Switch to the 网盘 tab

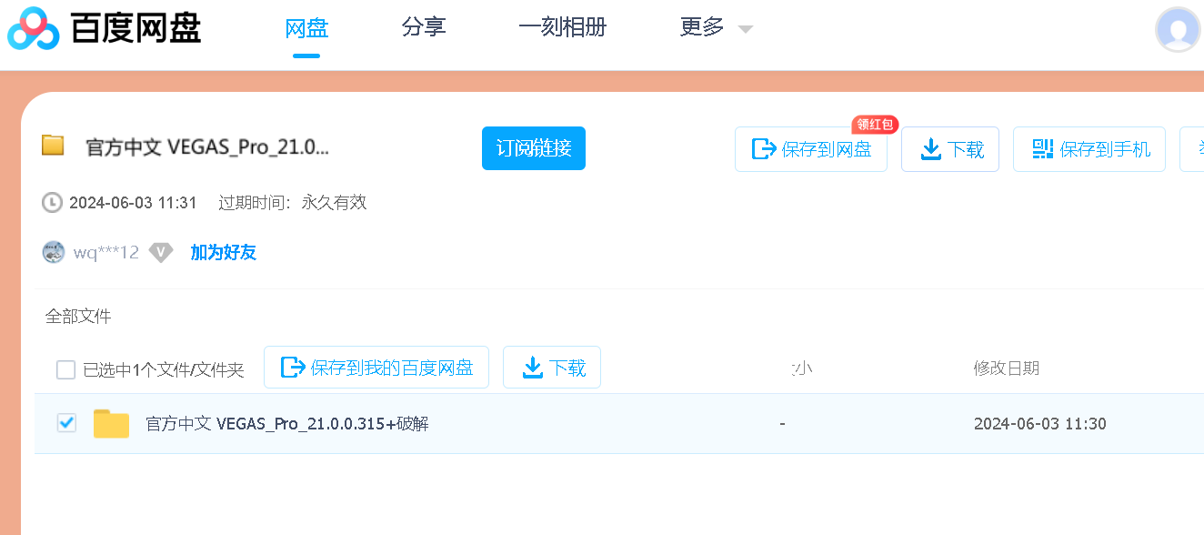click(x=306, y=28)
